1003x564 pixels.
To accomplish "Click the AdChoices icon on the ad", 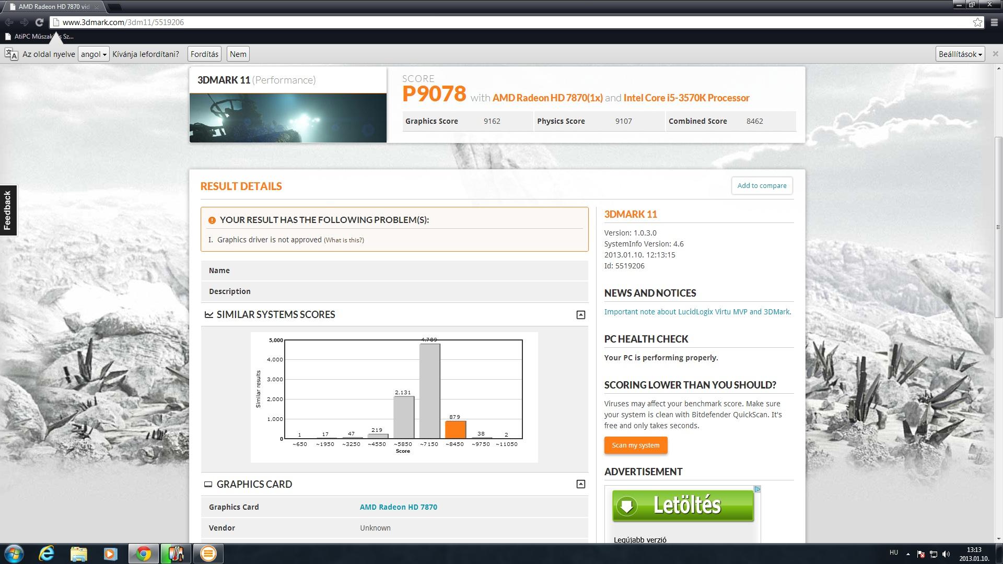I will pyautogui.click(x=757, y=489).
